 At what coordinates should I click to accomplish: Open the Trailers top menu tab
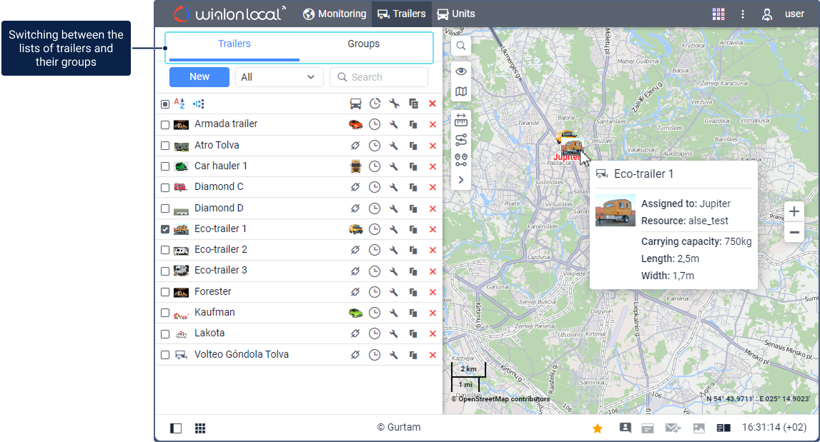point(402,14)
